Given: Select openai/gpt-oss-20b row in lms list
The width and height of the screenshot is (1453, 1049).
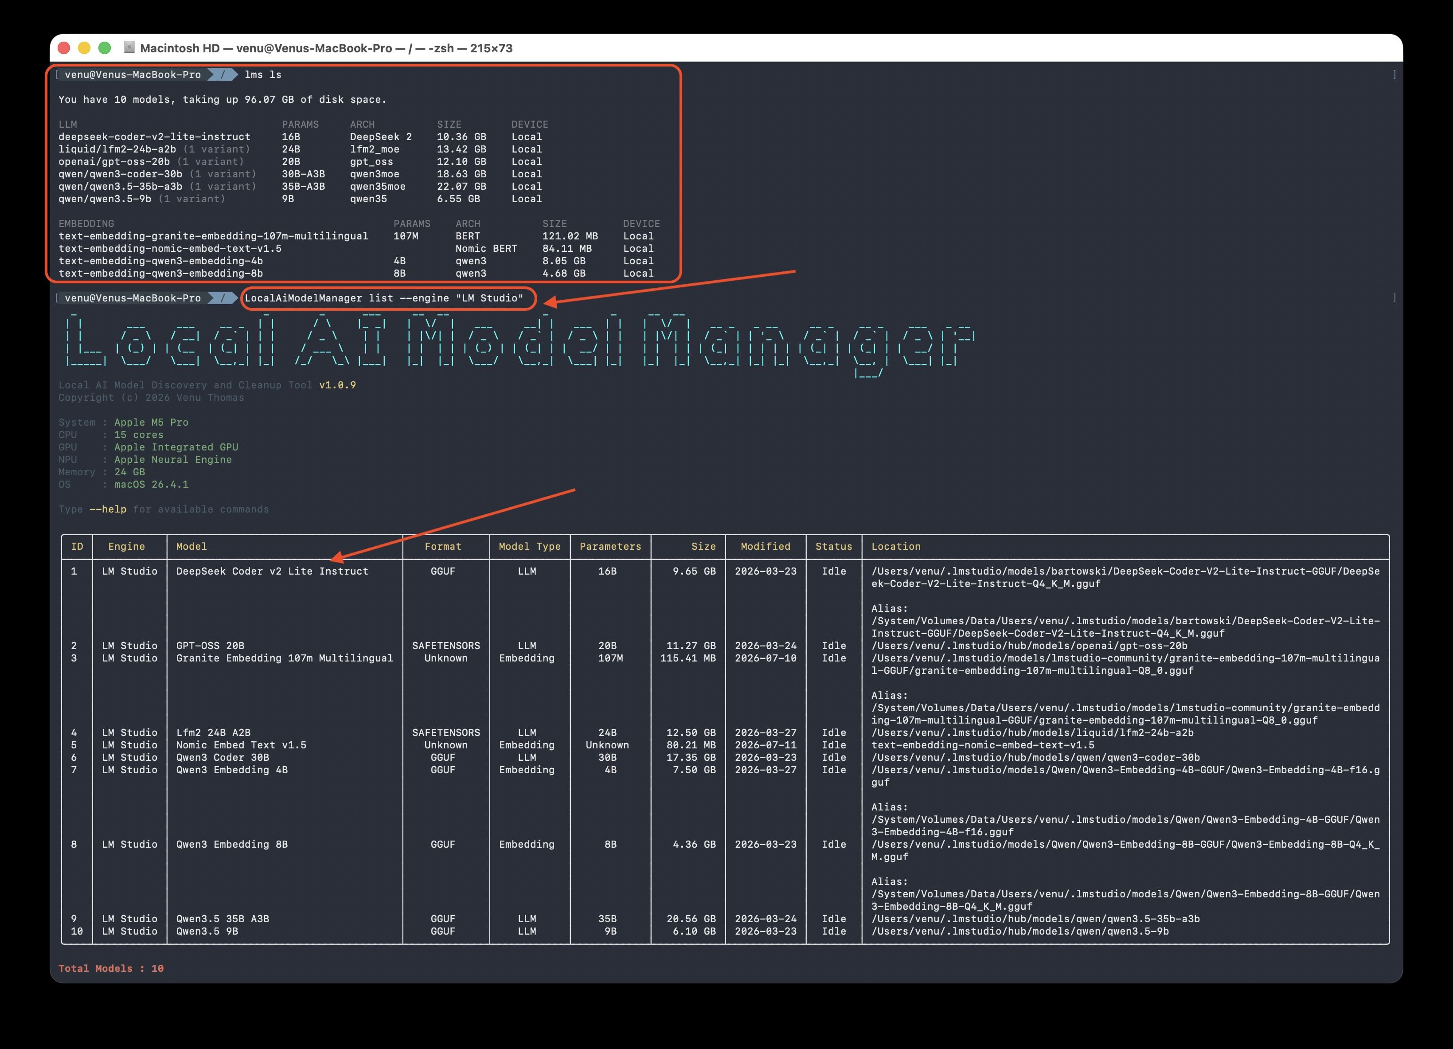Looking at the screenshot, I should [x=301, y=161].
